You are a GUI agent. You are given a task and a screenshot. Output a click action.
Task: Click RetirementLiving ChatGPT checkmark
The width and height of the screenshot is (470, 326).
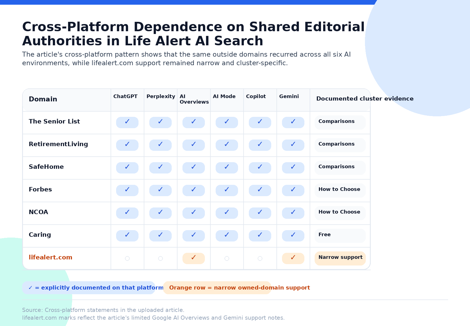coord(127,145)
